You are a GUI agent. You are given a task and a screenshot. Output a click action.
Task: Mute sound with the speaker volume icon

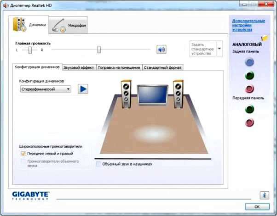click(x=162, y=50)
